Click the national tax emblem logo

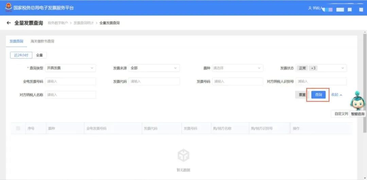[8, 7]
